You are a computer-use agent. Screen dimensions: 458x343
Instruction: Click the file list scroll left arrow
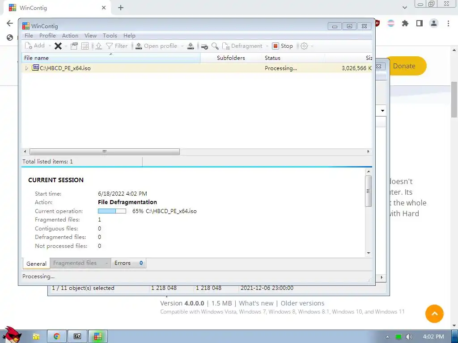click(x=25, y=152)
